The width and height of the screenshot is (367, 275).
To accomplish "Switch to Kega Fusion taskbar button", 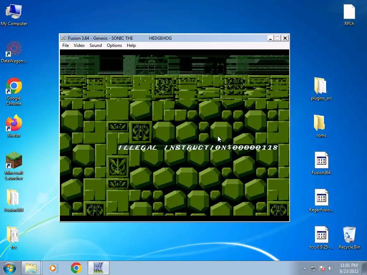I will (x=99, y=268).
